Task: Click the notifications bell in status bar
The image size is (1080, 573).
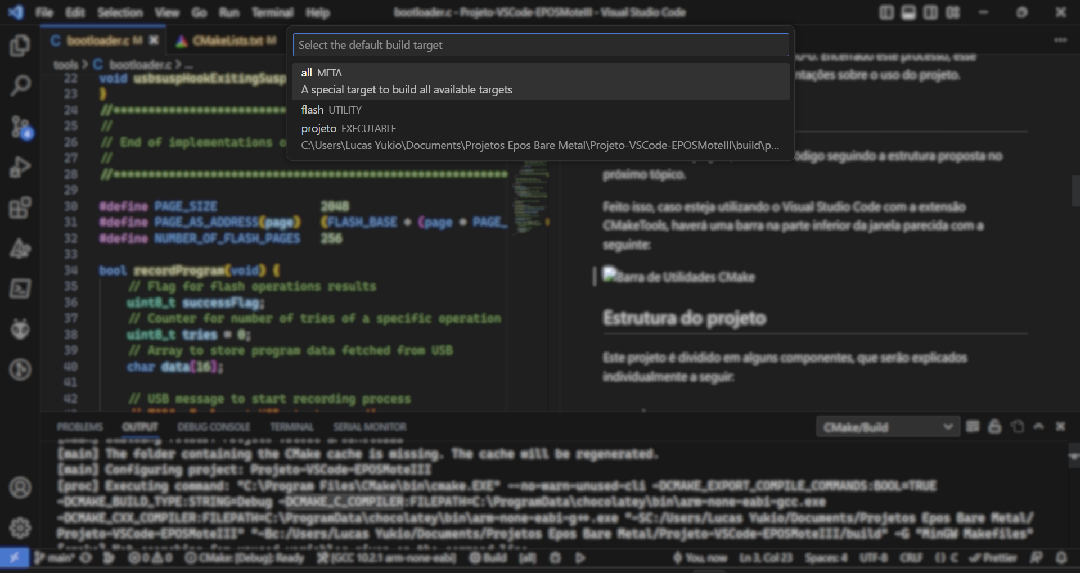Action: (1061, 558)
